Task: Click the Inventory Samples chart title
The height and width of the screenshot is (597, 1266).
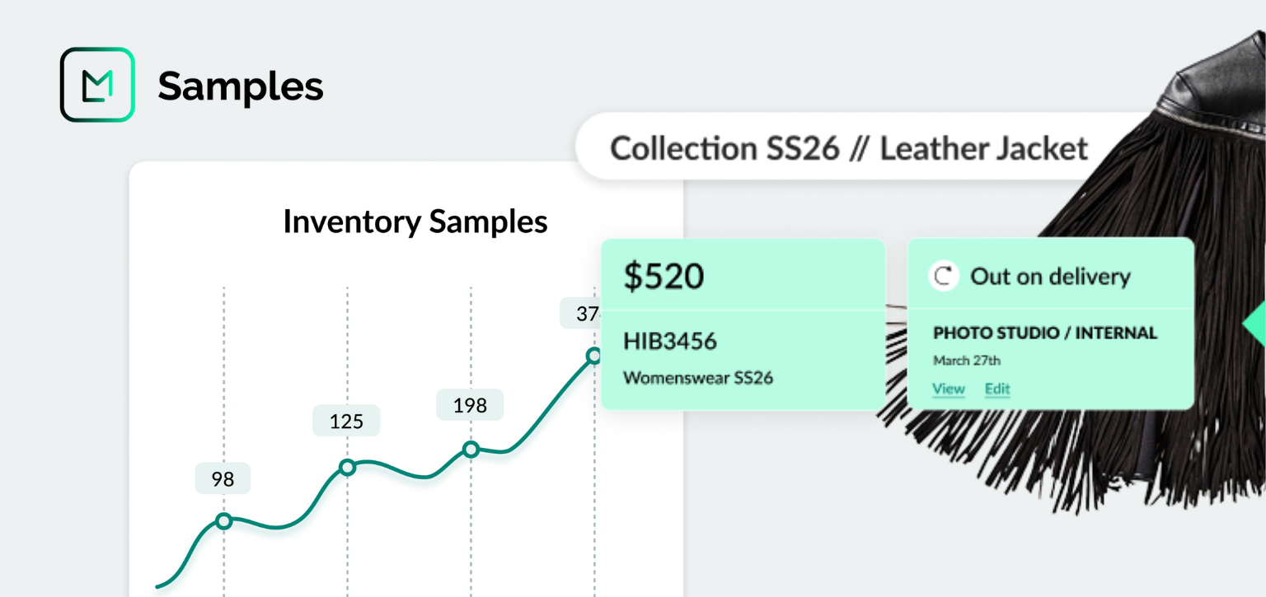Action: pyautogui.click(x=415, y=222)
